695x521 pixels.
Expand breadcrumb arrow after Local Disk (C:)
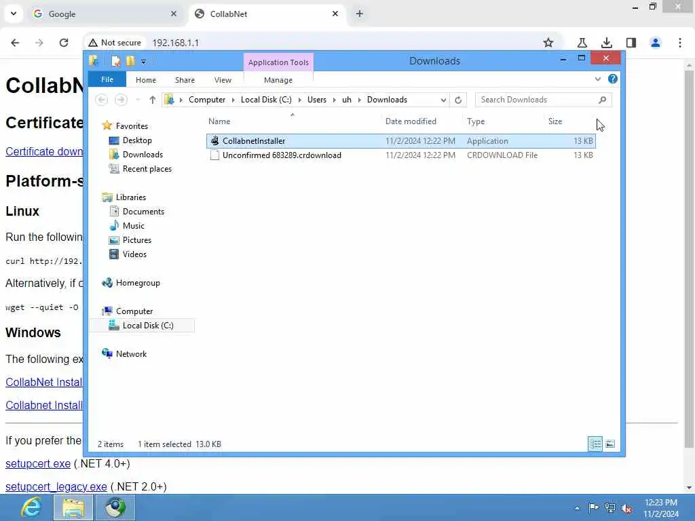click(x=299, y=100)
